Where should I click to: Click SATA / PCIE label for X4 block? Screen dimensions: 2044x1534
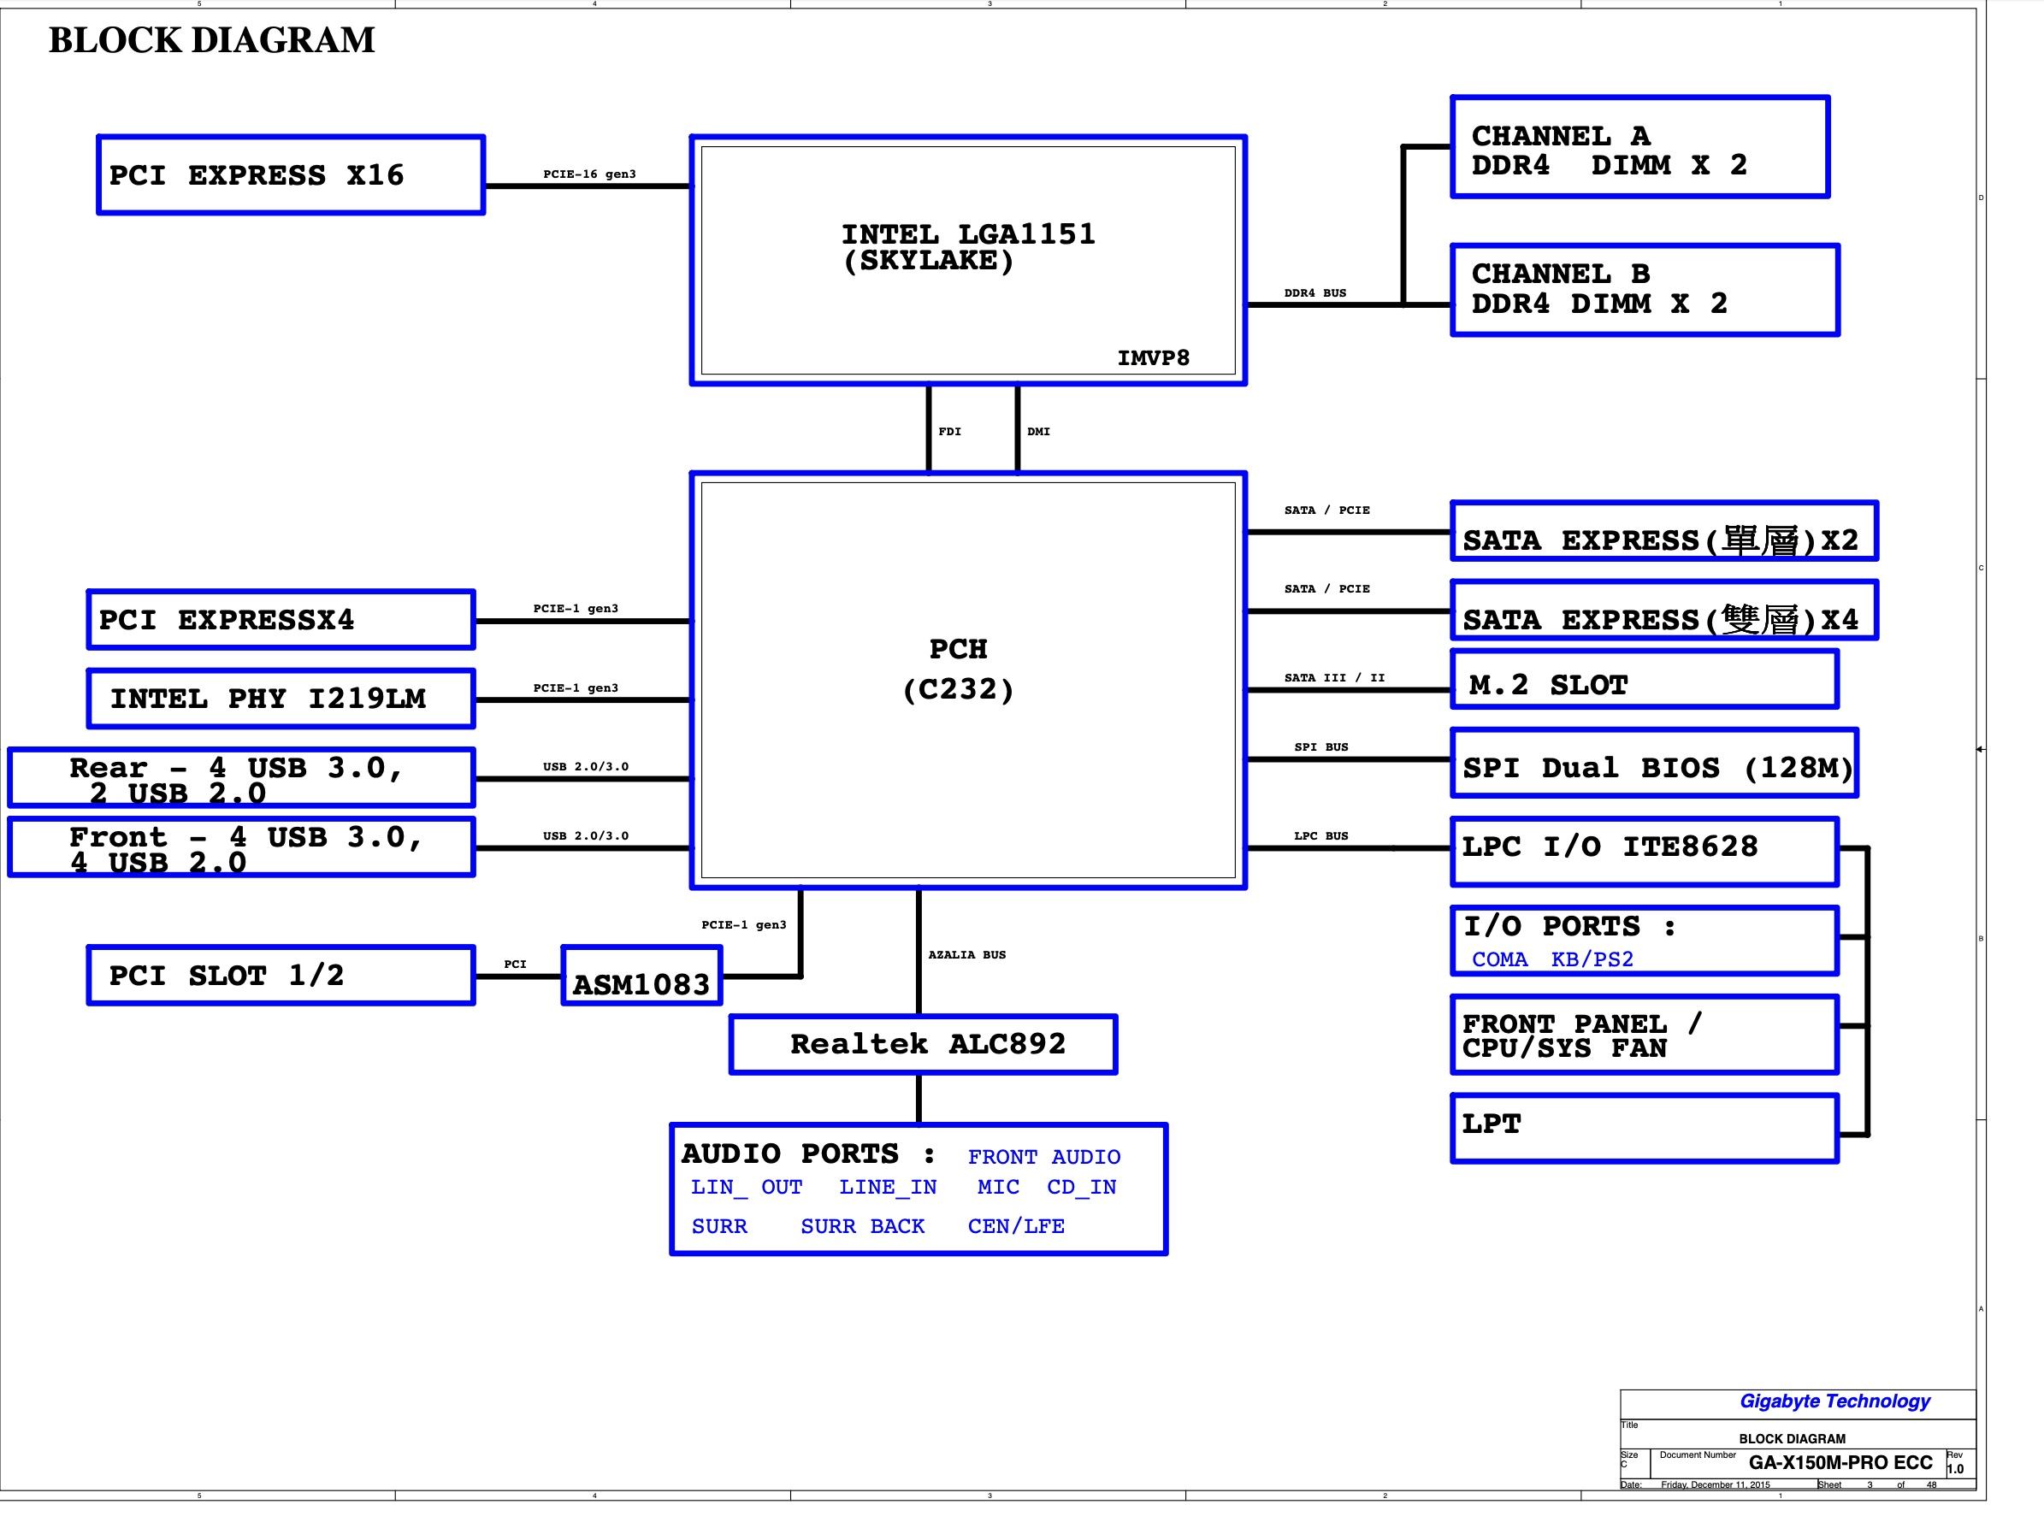click(1327, 588)
